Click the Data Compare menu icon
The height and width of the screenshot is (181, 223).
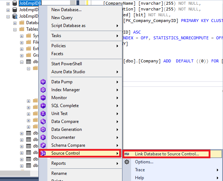pyautogui.click(x=43, y=122)
